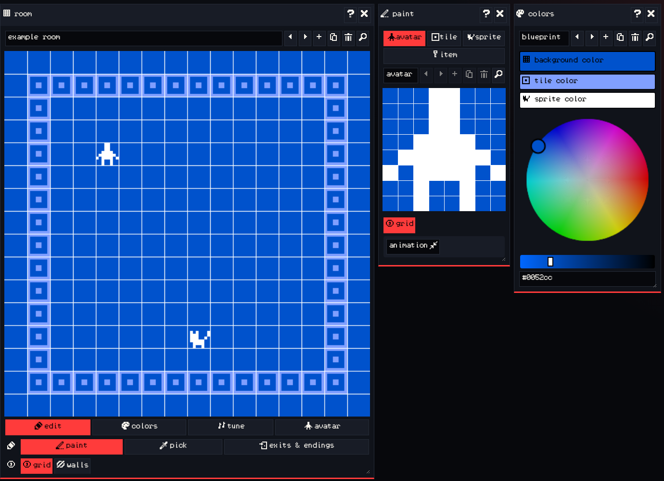Toggle grid visibility in room panel

pos(37,465)
